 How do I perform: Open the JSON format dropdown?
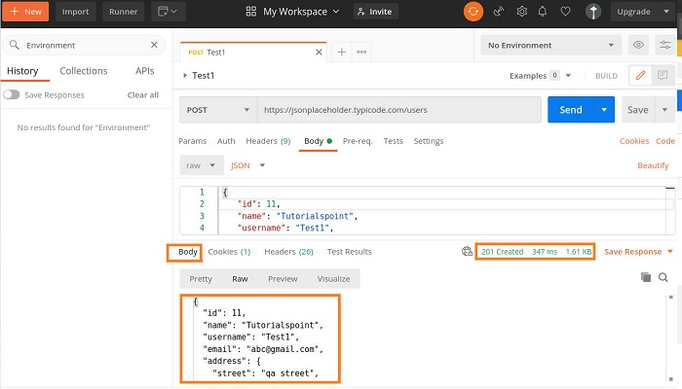tap(248, 165)
